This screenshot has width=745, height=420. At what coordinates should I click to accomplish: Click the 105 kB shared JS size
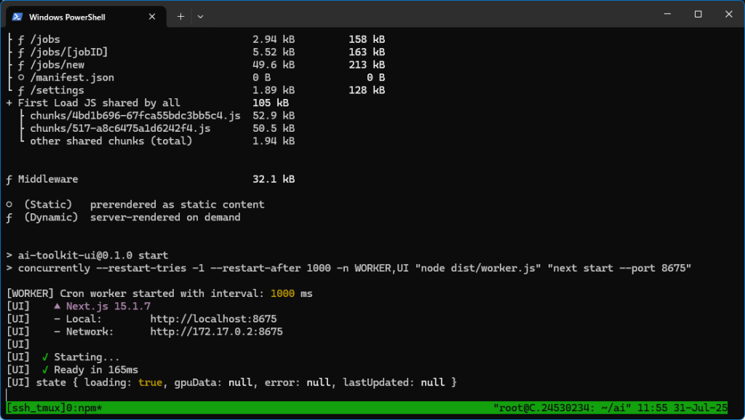(271, 103)
